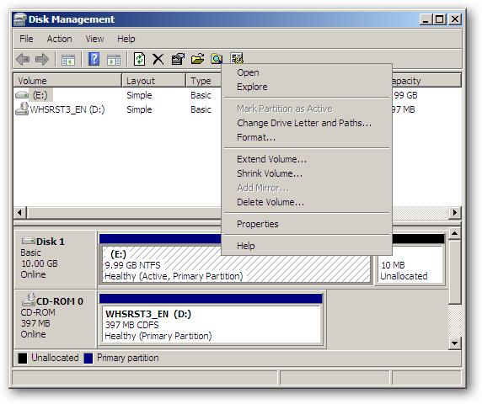Screen dimensions: 482x404
Task: Open the blue question mark Help icon
Action: pos(94,59)
